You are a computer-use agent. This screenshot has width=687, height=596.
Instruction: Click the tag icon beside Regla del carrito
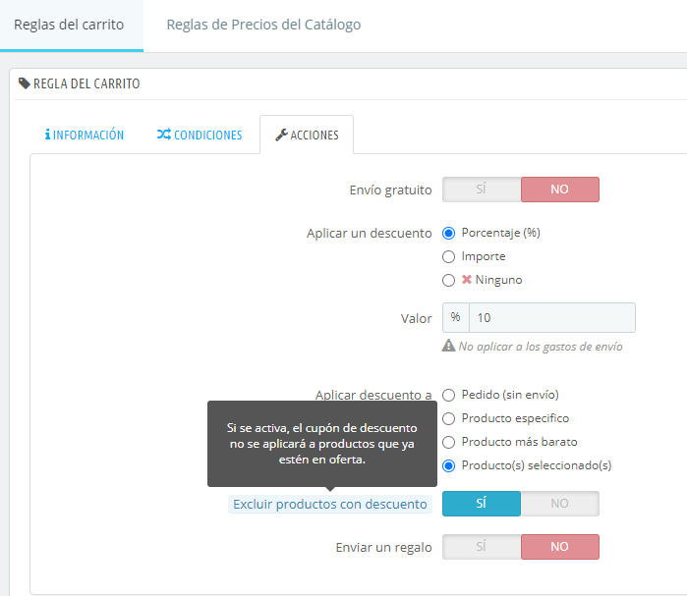pyautogui.click(x=25, y=83)
